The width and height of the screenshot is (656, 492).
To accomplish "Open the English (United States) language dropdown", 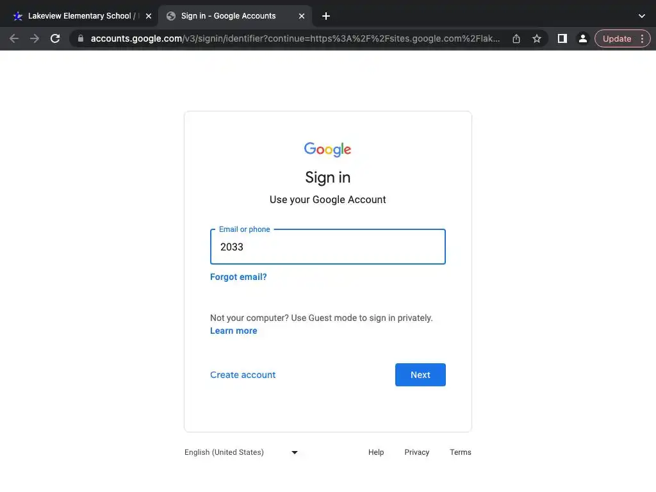I will coord(241,452).
